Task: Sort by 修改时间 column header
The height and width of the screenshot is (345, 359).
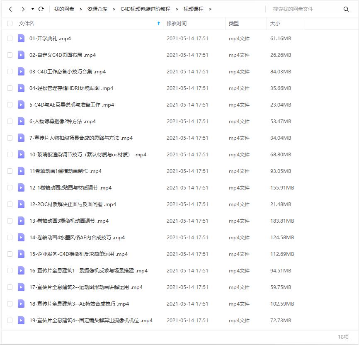Action: coord(177,23)
